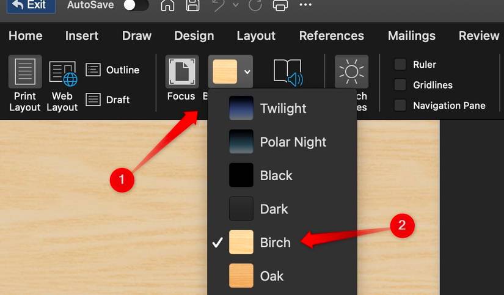This screenshot has height=295, width=504.
Task: Switch to the References tab
Action: point(331,35)
